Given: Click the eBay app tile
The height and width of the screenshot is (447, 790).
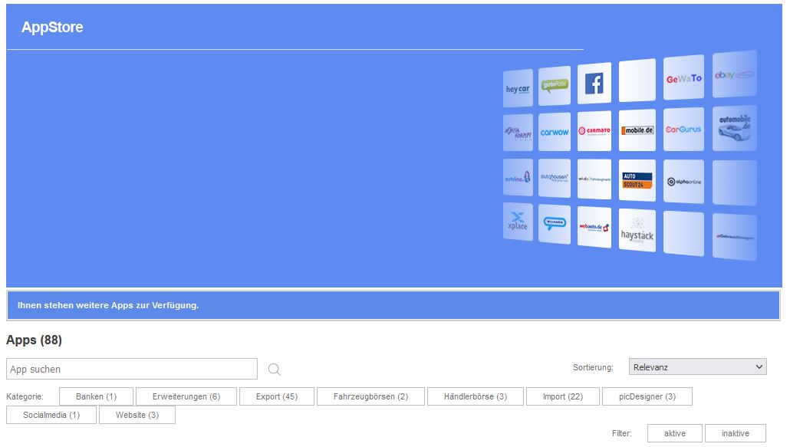Looking at the screenshot, I should click(x=734, y=74).
